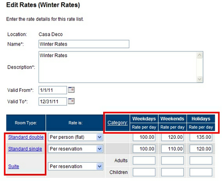Viewport: 222px width, 181px height.
Task: Click the 'Rate is:' column header
Action: pyautogui.click(x=76, y=123)
